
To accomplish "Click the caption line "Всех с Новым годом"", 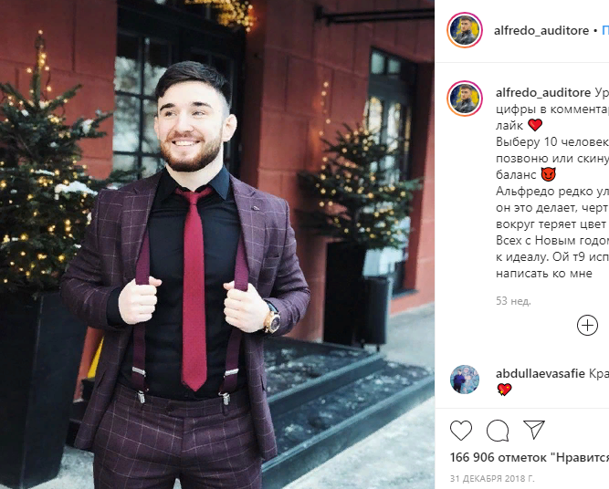I will click(x=552, y=240).
